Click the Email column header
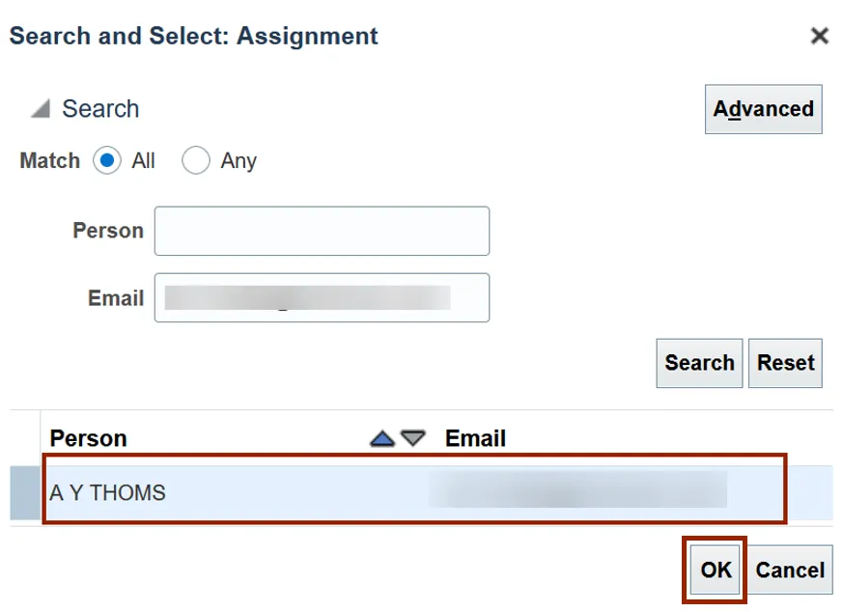This screenshot has height=612, width=843. [x=475, y=438]
